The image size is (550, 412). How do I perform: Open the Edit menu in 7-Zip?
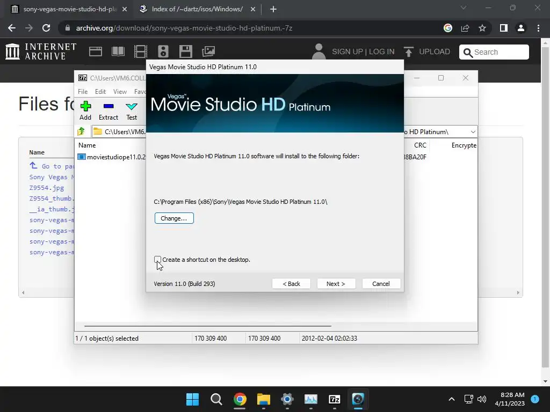100,91
